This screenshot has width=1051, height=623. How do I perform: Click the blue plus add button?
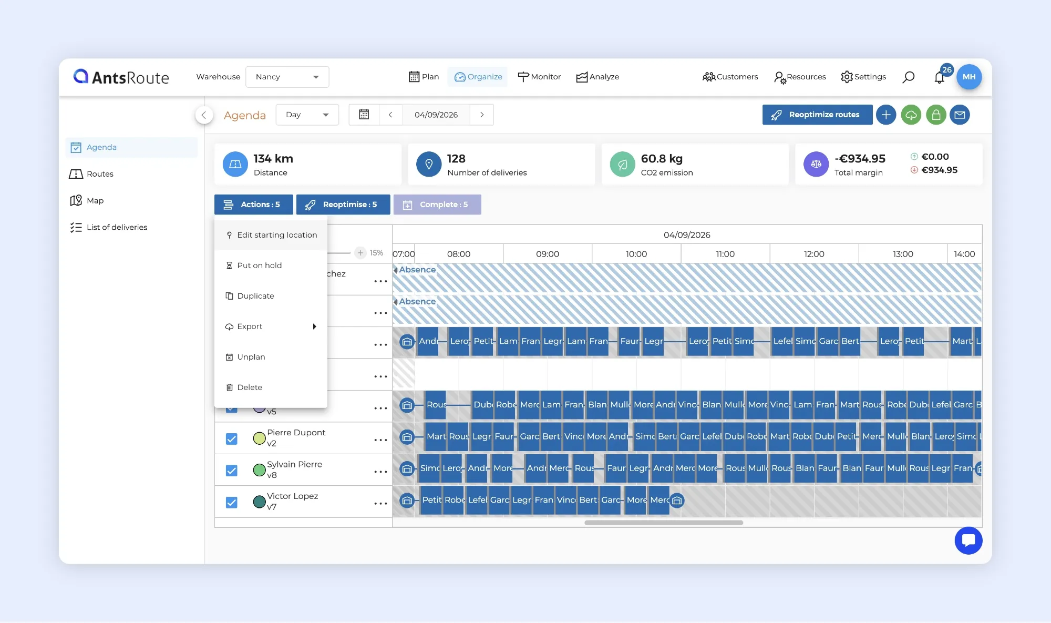pyautogui.click(x=886, y=115)
